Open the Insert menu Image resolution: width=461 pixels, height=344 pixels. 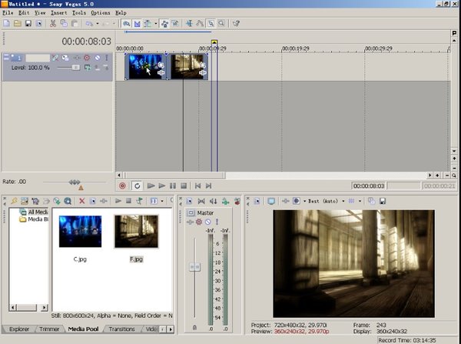[60, 13]
